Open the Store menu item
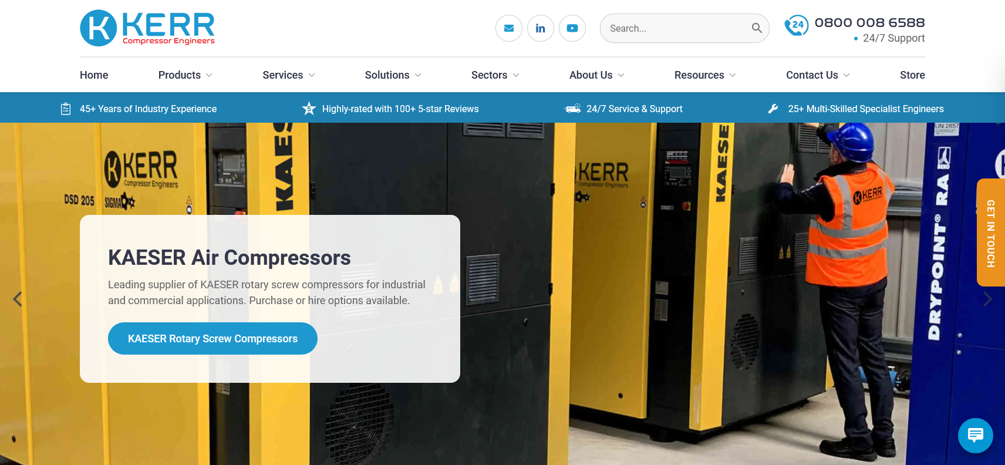This screenshot has height=465, width=1005. pos(912,75)
